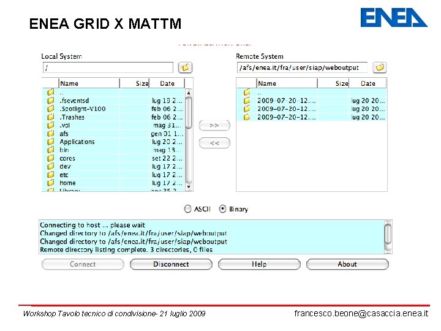
Task: Click the Disconnect button
Action: point(171,264)
